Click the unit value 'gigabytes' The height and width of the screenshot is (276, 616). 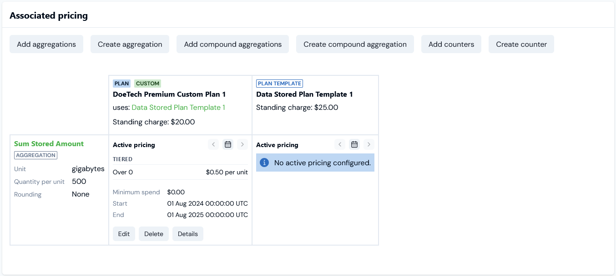tap(88, 169)
